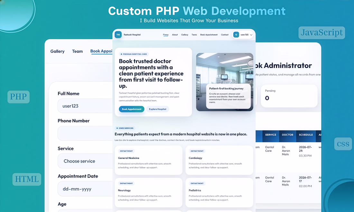The height and width of the screenshot is (212, 354).
Task: Click the Explore Hospital button
Action: coord(158,109)
